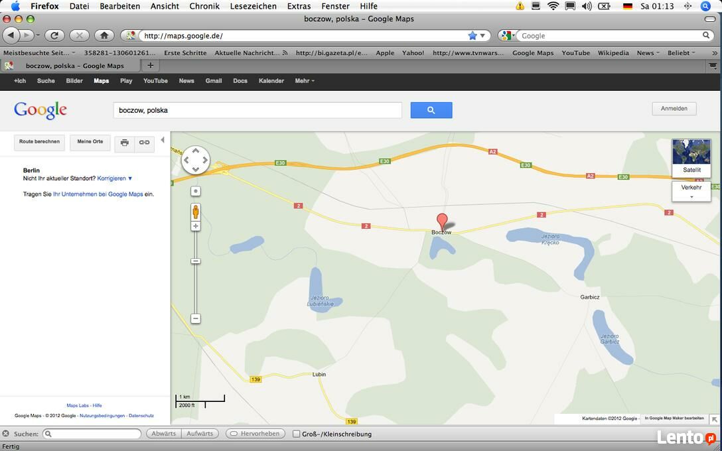Focus the browser URL address bar
The width and height of the screenshot is (722, 451).
(x=304, y=35)
